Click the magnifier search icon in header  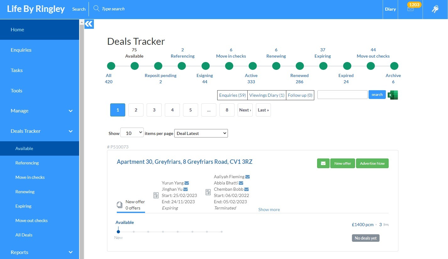coord(96,9)
